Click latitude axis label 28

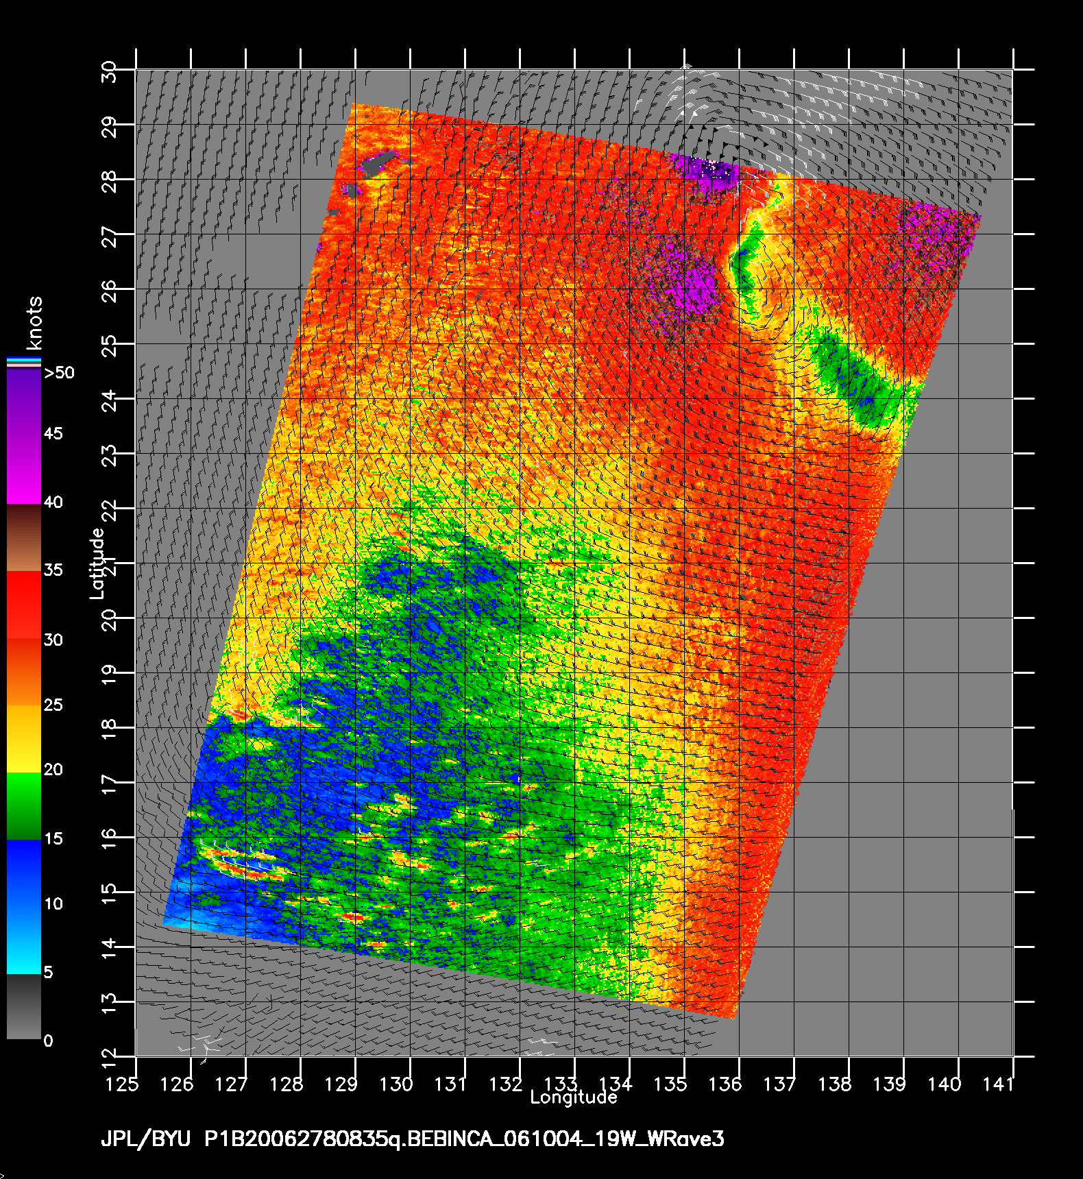coord(110,181)
